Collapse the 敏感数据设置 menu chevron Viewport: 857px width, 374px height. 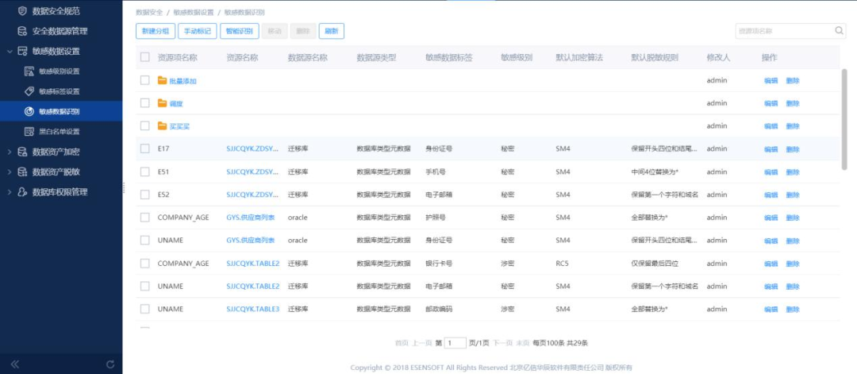point(10,52)
